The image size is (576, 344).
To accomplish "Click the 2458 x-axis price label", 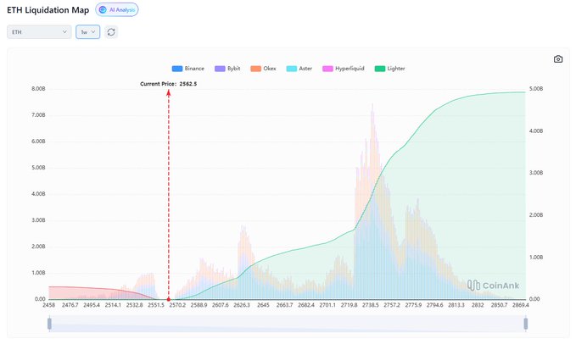I will pyautogui.click(x=49, y=305).
